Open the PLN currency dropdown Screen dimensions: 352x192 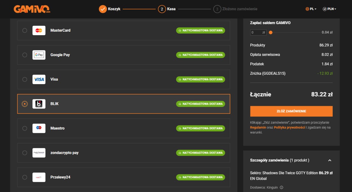329,9
